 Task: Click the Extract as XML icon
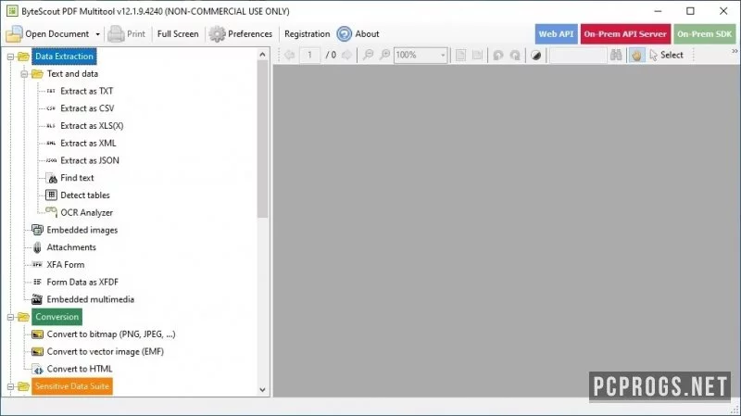tap(51, 144)
